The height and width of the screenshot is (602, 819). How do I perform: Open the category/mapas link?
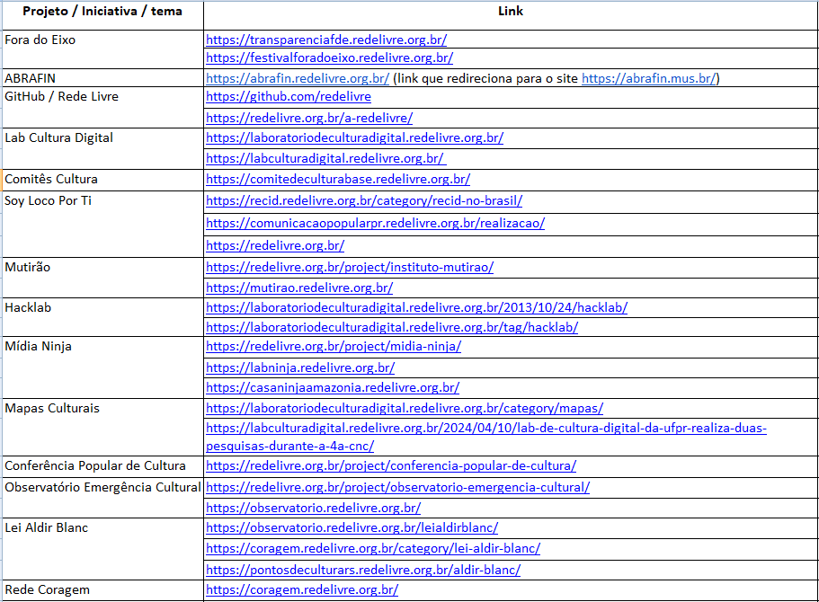click(405, 408)
